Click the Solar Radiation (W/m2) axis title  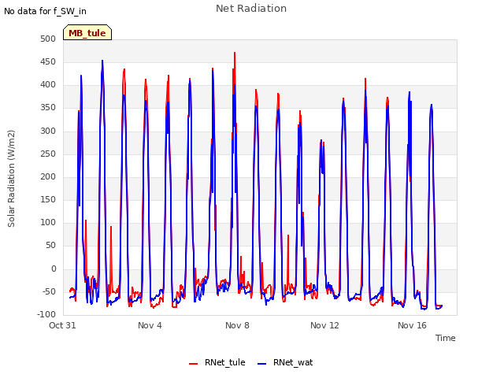(11, 179)
